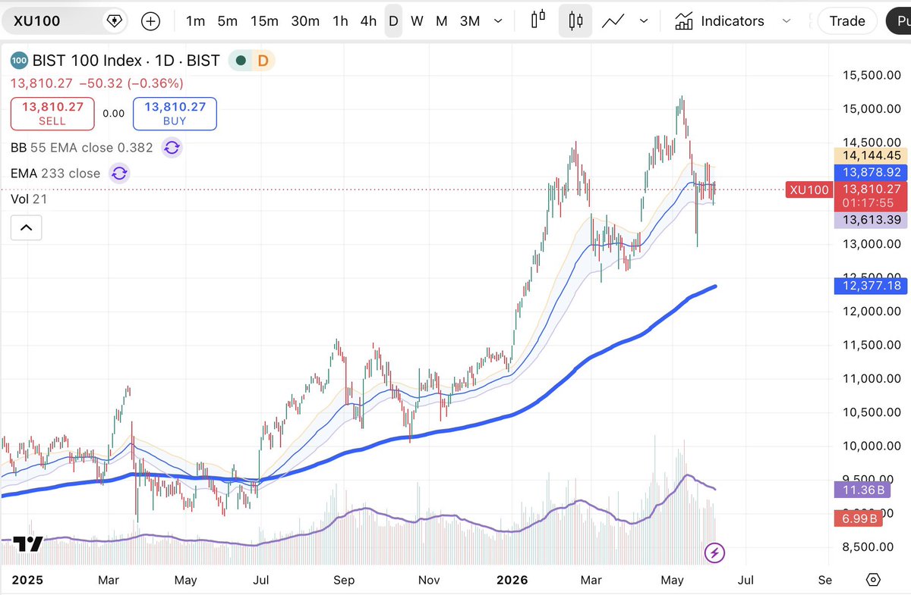Viewport: 911px width, 595px height.
Task: Click the diamond icon beside XU100
Action: (x=114, y=20)
